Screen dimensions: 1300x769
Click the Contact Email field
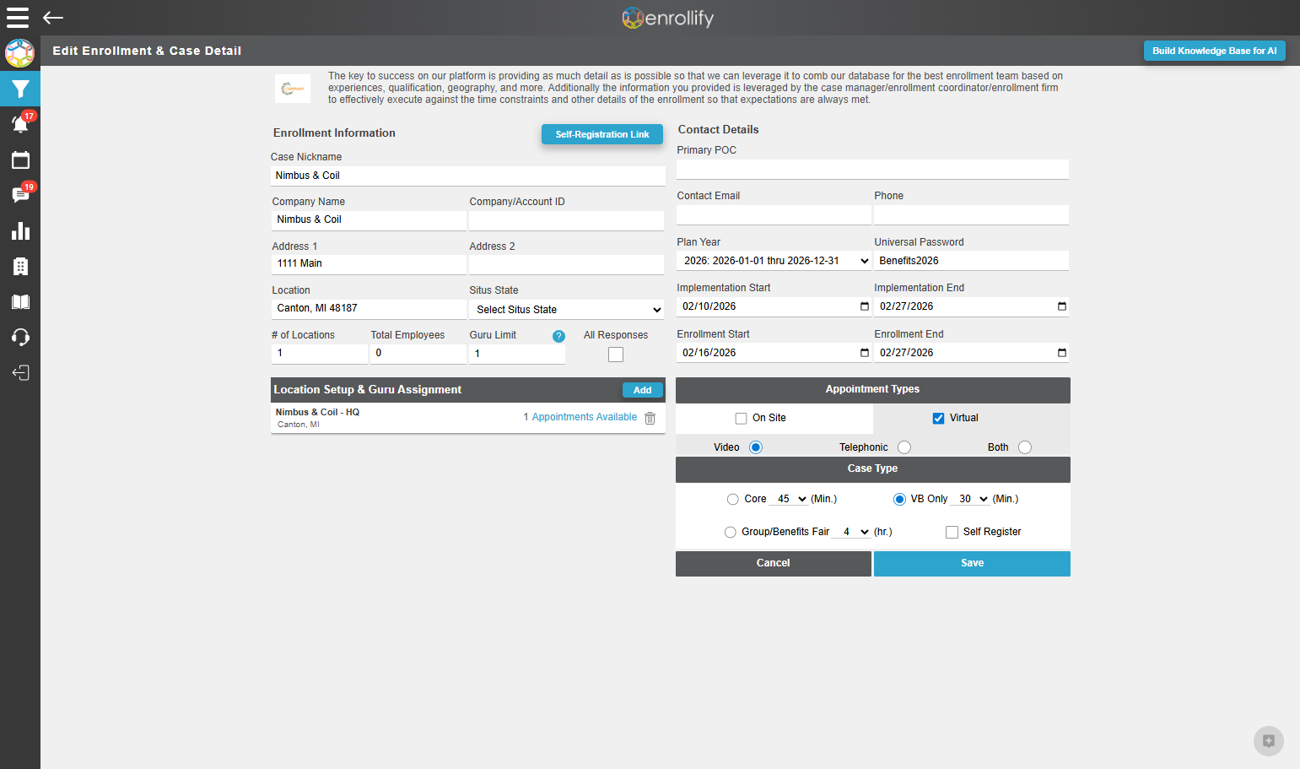774,215
